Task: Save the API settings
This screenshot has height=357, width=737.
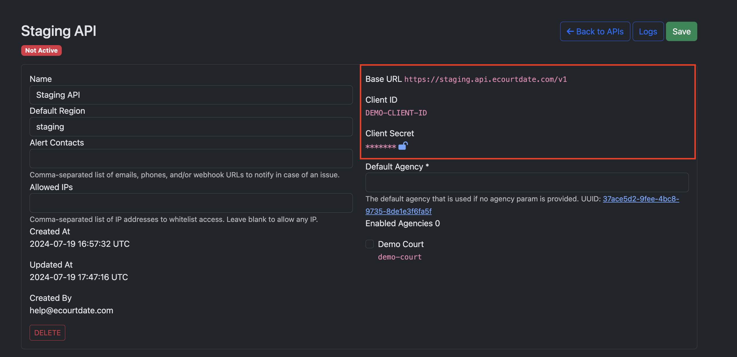Action: click(681, 32)
